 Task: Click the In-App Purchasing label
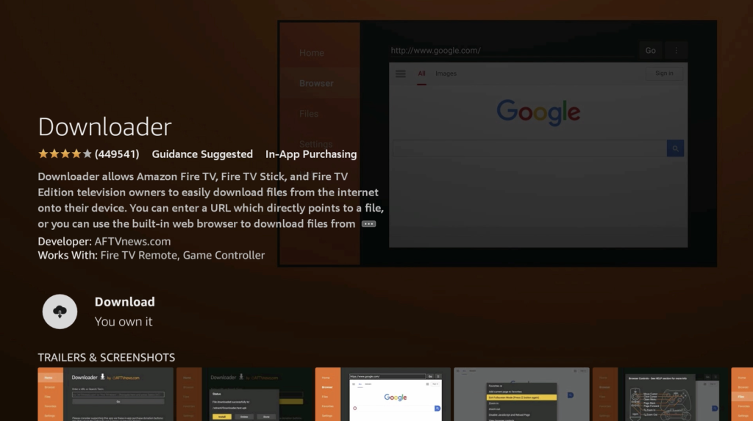311,154
